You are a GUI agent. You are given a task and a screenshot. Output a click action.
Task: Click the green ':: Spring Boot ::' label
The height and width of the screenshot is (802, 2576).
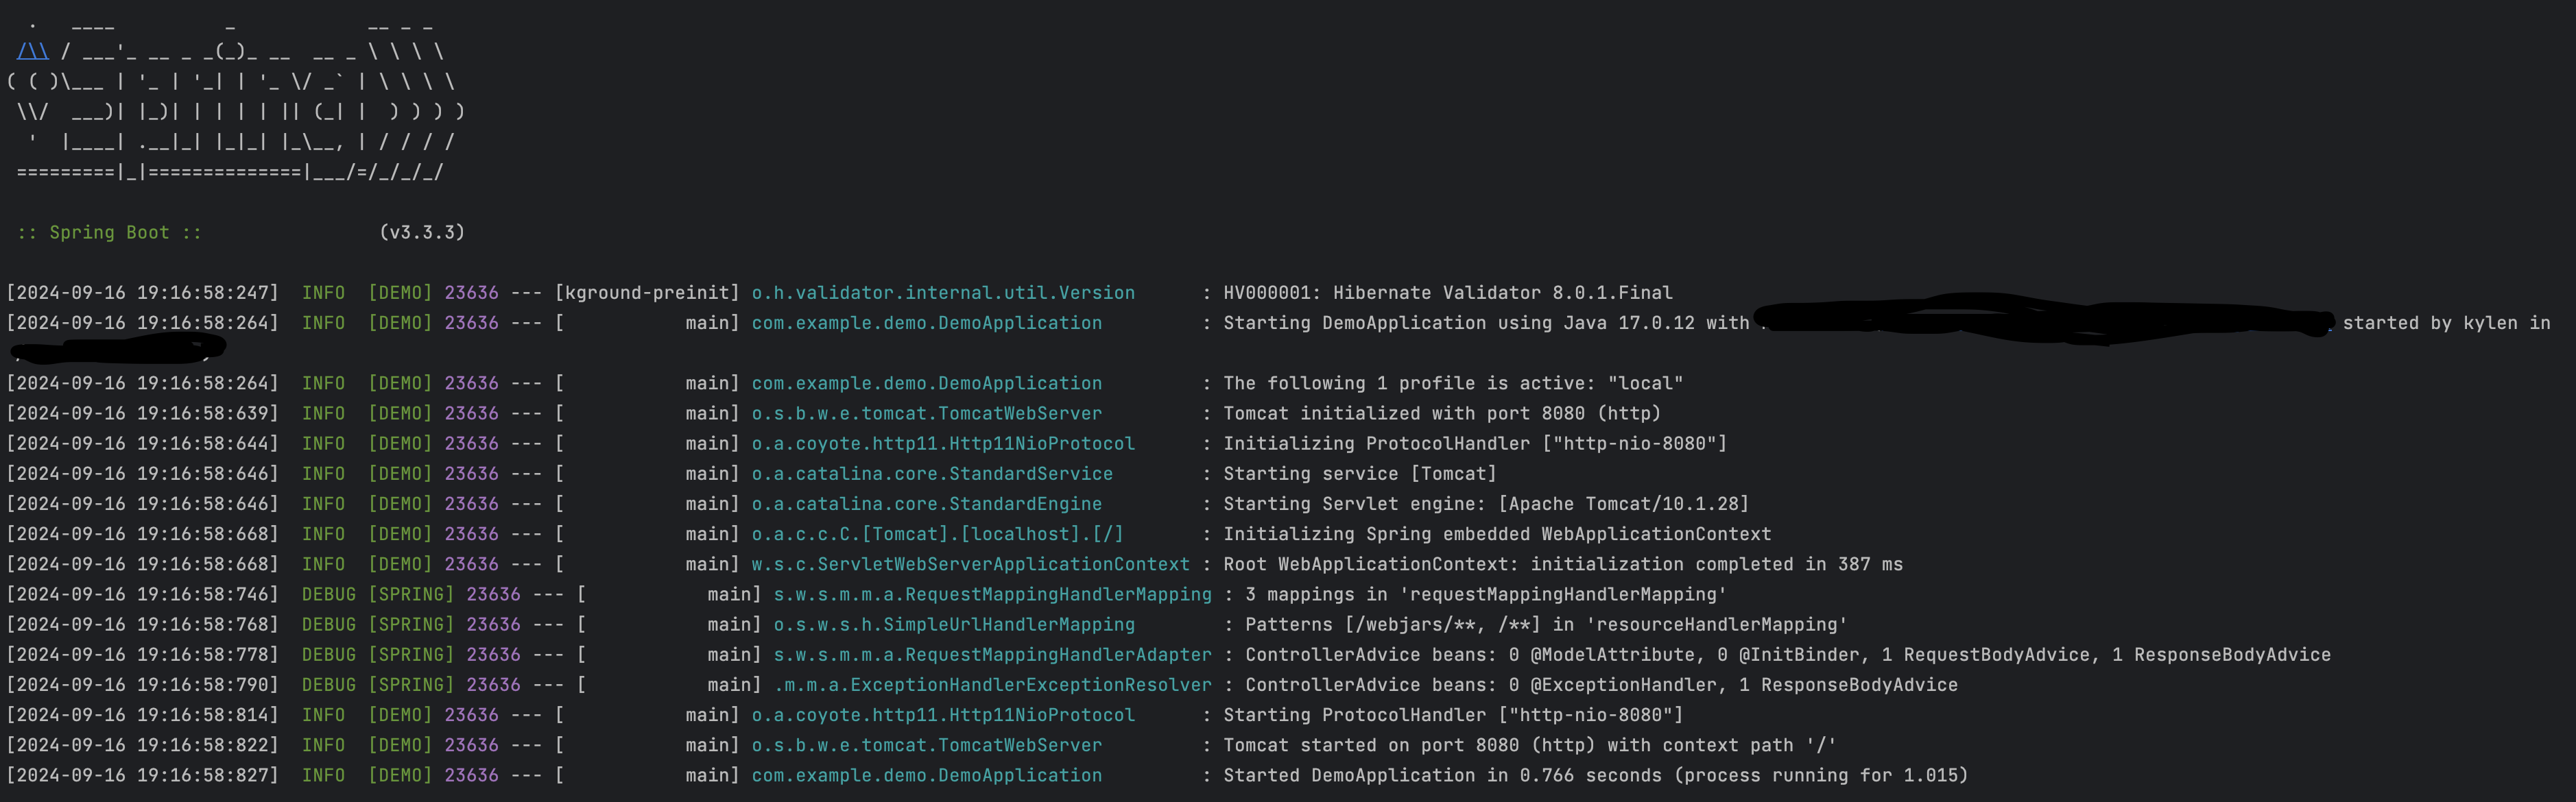(x=109, y=232)
